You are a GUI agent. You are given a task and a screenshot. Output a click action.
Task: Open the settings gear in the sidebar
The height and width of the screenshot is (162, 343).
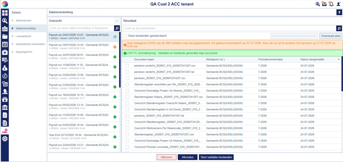[5, 139]
